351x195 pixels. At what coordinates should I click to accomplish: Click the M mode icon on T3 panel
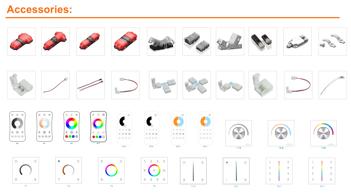coord(121,179)
